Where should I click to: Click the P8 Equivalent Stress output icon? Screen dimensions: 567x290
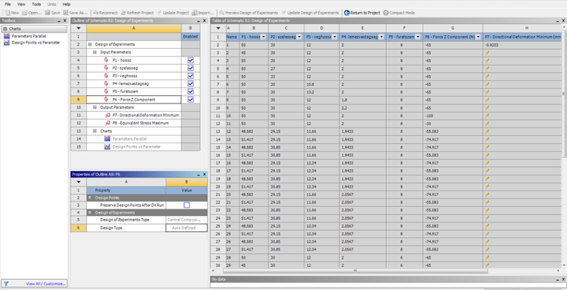[108, 123]
